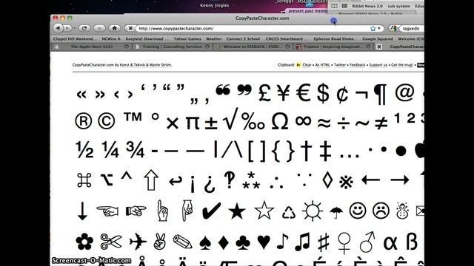This screenshot has width=474, height=266.
Task: Copy the Mac option ⌥ key symbol
Action: click(x=107, y=180)
